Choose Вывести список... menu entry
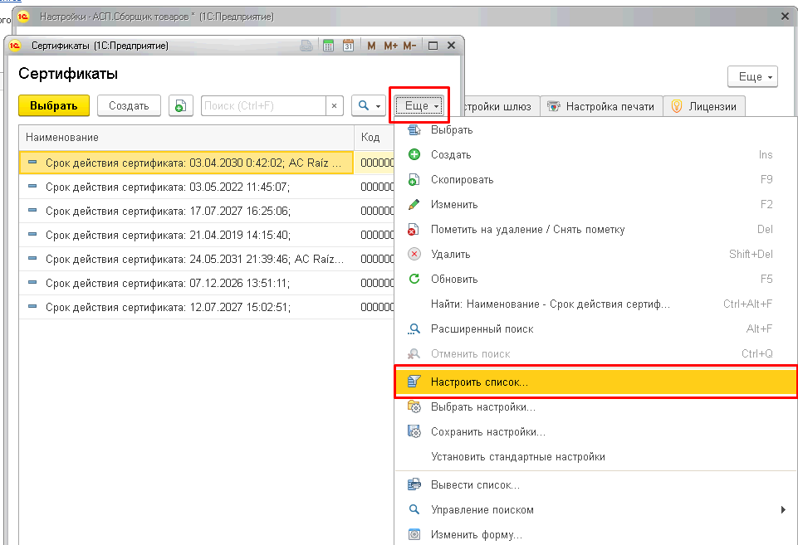798x545 pixels. 595,485
